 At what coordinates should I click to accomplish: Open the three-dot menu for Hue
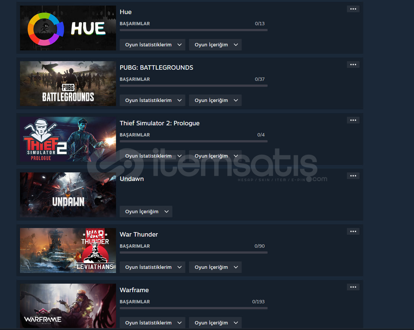point(353,9)
